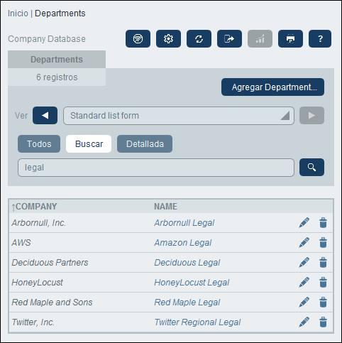Sort the table by the COMPANY column header

[x=34, y=207]
